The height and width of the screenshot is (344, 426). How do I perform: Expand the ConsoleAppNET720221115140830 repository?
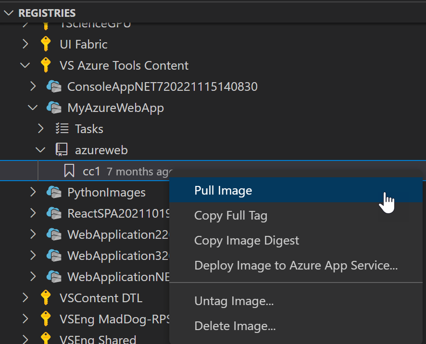tap(32, 86)
